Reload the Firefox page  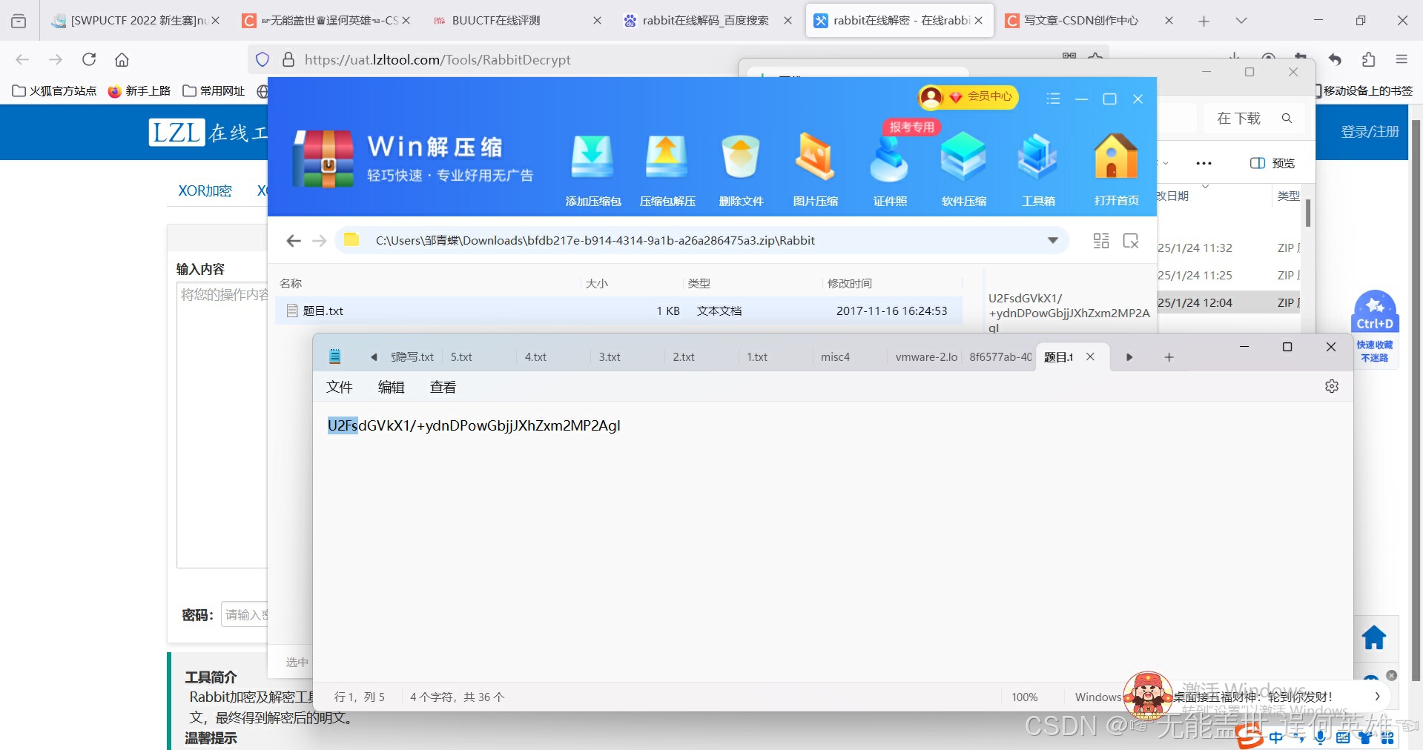point(89,59)
